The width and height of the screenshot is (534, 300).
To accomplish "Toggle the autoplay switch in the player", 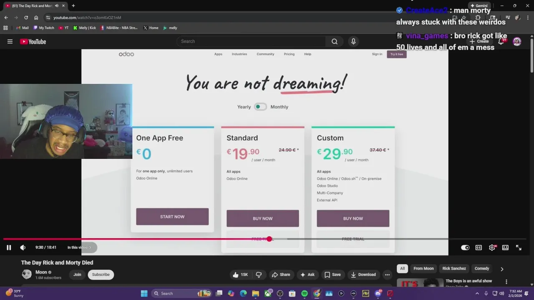I will [x=465, y=247].
